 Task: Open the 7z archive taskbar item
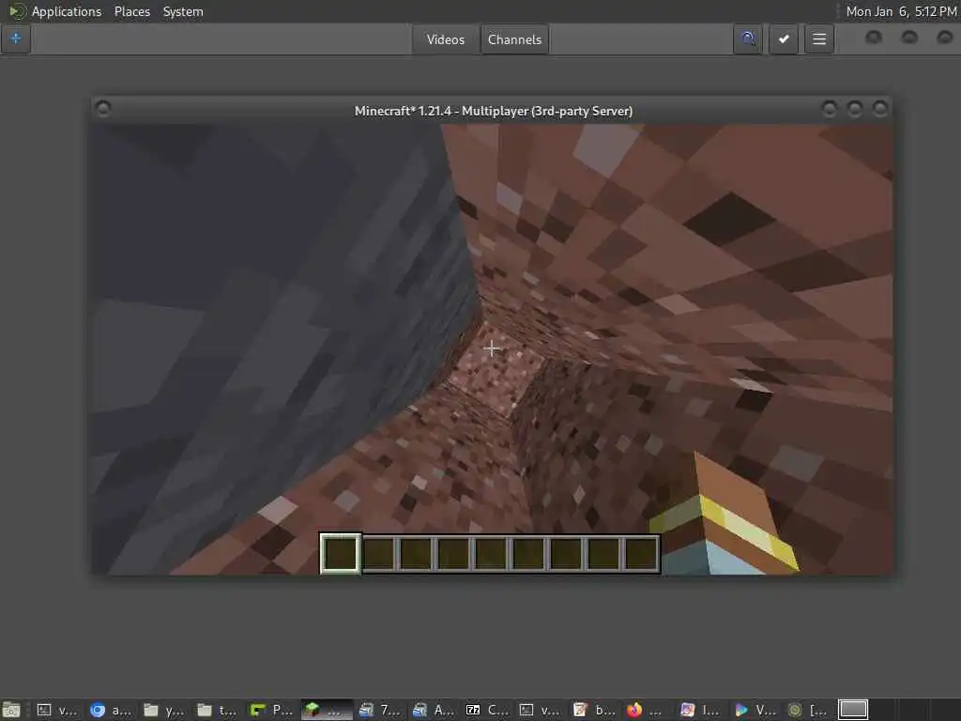[488, 710]
